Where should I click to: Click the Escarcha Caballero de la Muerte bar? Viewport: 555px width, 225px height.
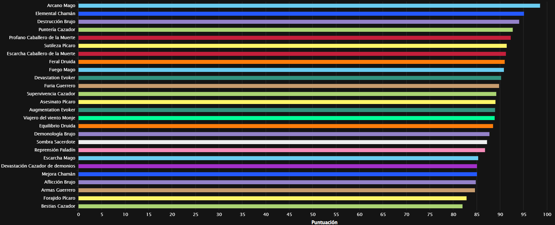coord(292,54)
